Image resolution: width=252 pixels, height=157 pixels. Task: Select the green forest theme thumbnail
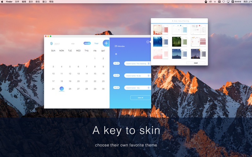pyautogui.click(x=179, y=42)
